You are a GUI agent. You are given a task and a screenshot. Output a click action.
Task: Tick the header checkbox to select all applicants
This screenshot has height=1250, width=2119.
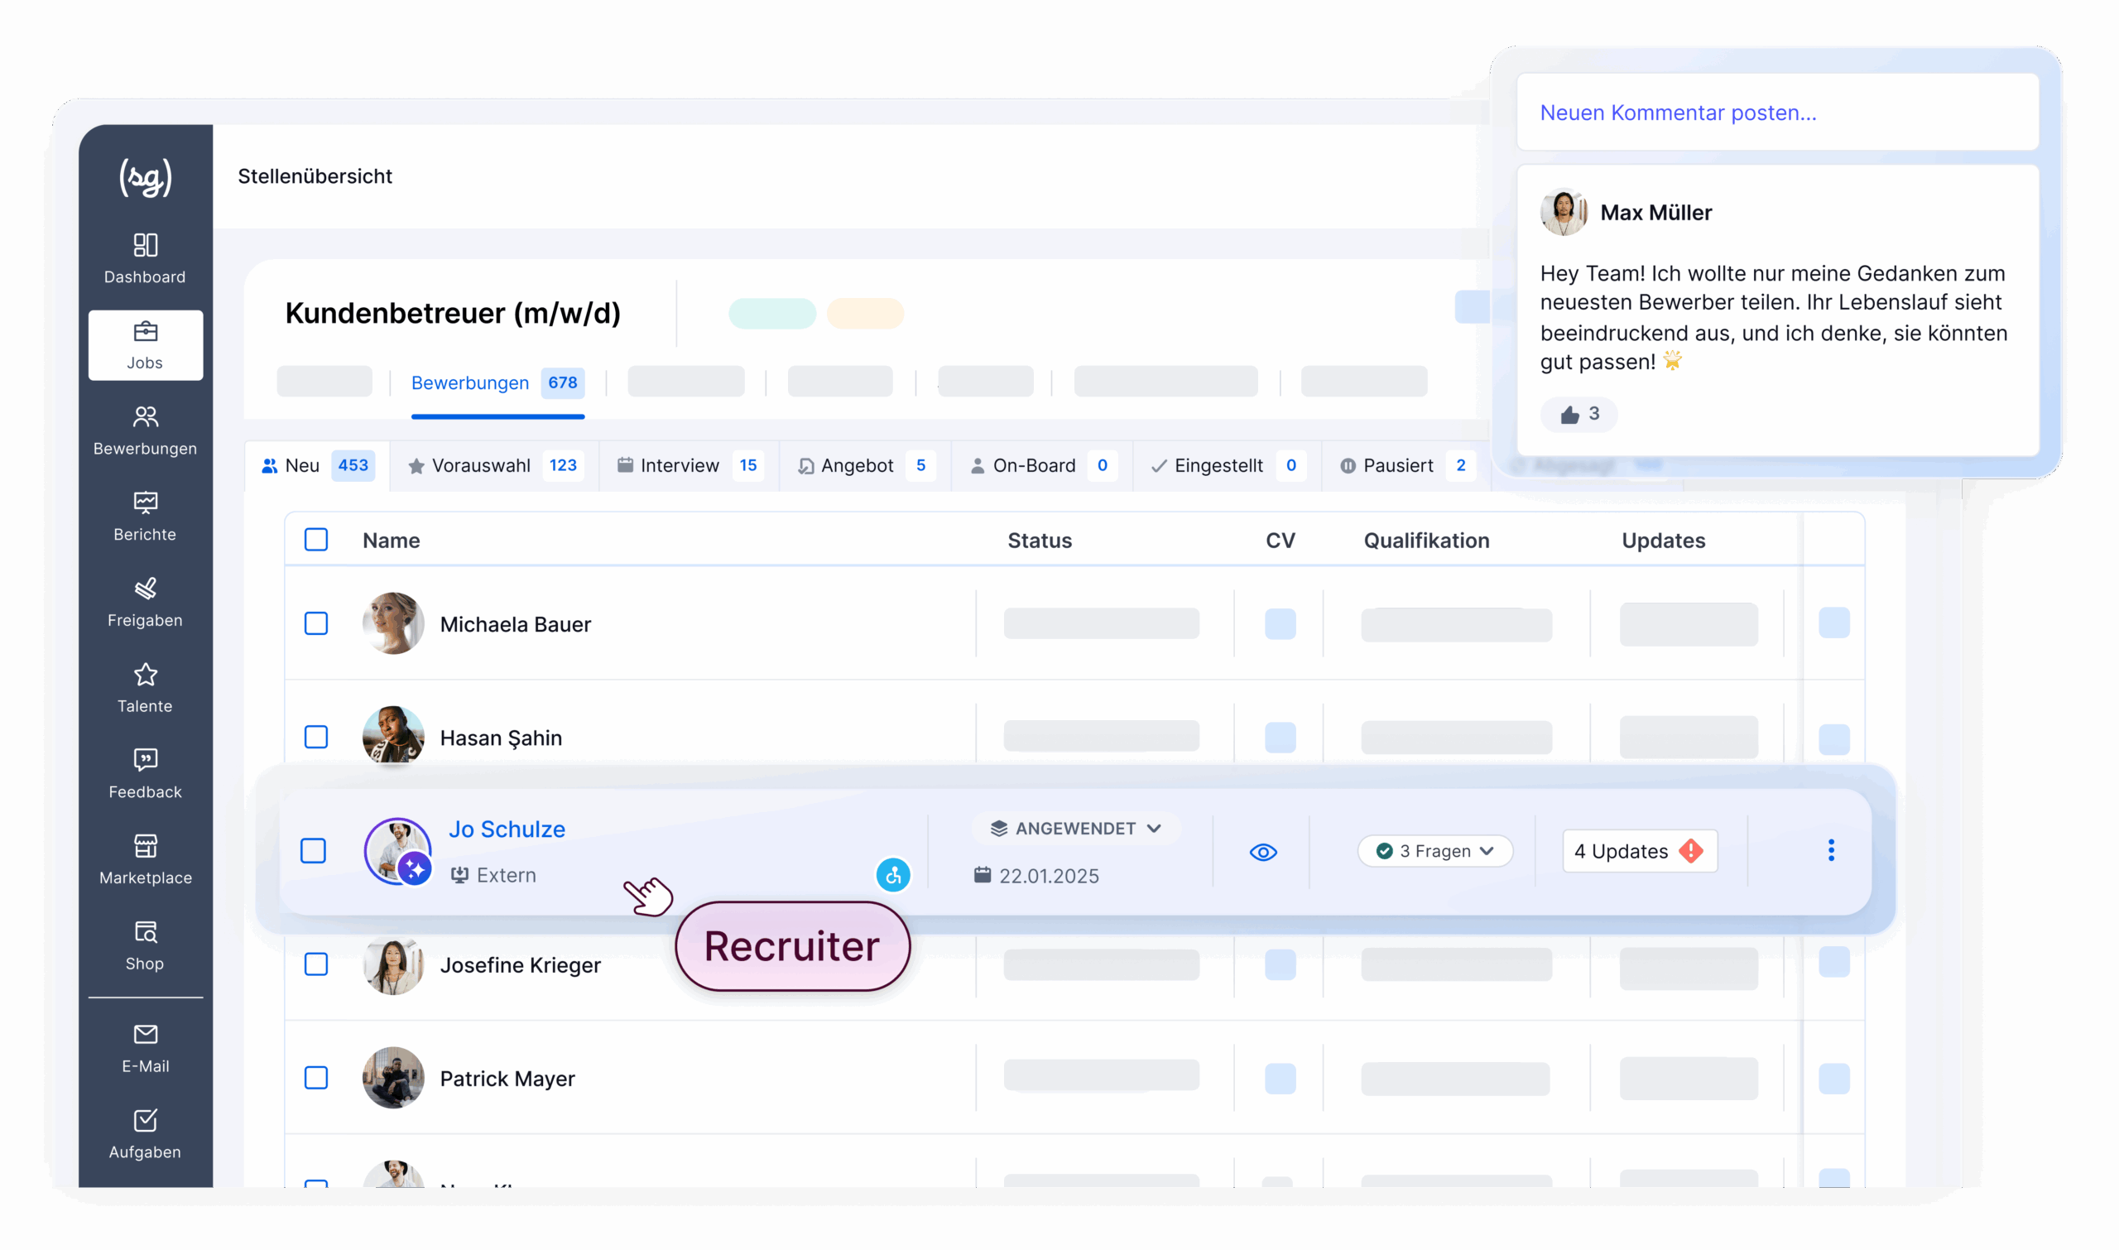coord(316,540)
